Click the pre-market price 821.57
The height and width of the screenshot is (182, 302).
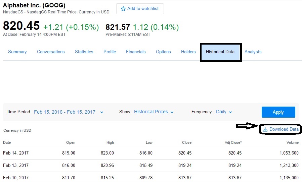point(118,27)
